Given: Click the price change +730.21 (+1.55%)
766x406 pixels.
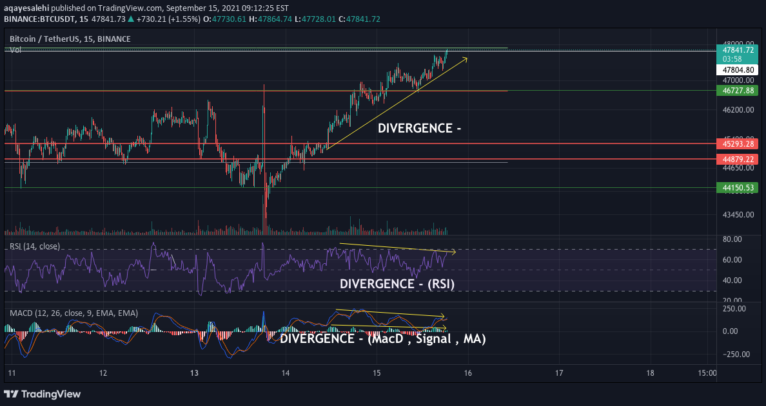Looking at the screenshot, I should (169, 19).
